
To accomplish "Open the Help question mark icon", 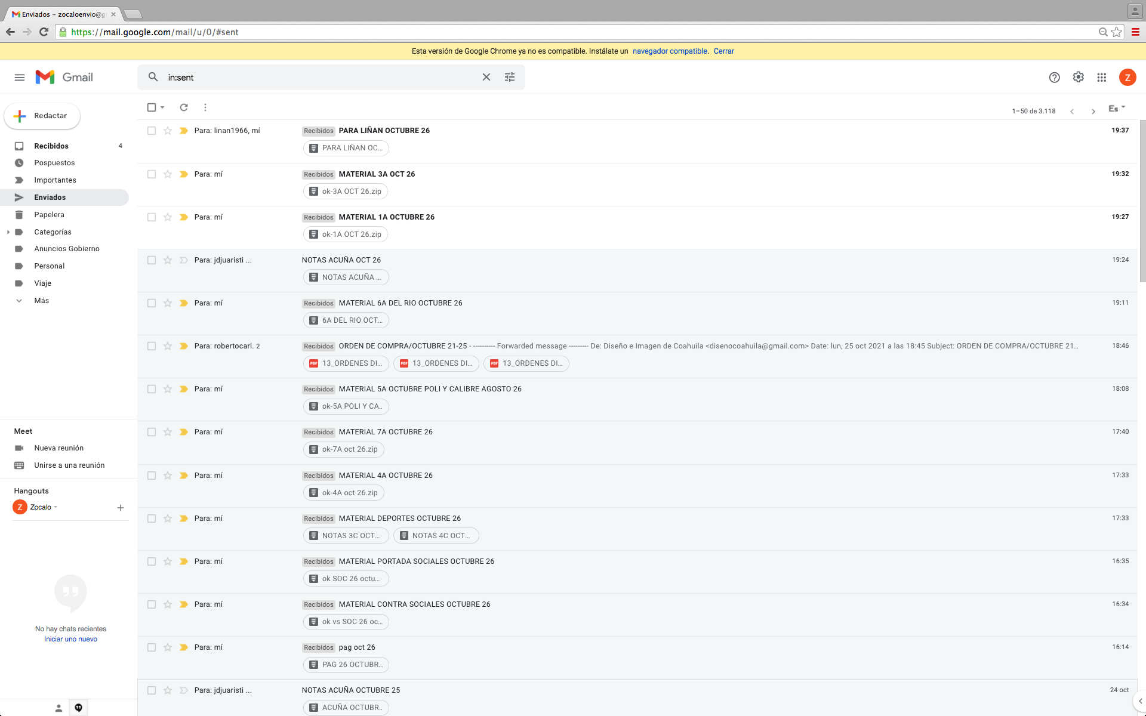I will [x=1055, y=77].
